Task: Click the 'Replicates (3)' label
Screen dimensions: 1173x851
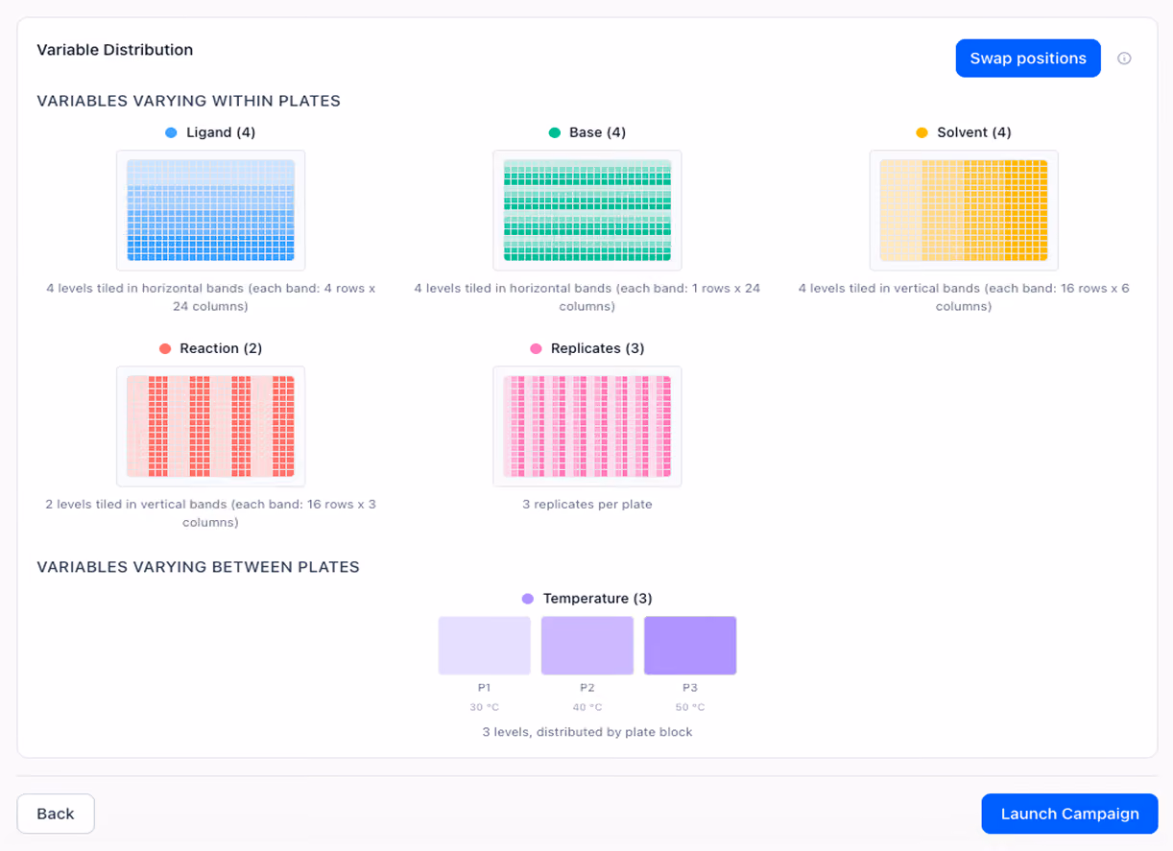Action: click(597, 348)
